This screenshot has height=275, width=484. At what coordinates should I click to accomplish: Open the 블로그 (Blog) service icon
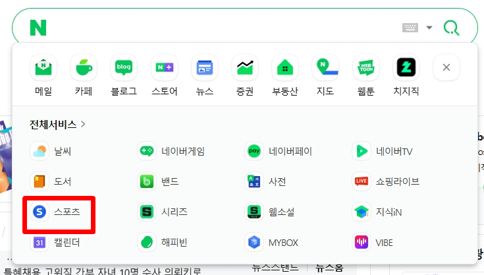[124, 67]
